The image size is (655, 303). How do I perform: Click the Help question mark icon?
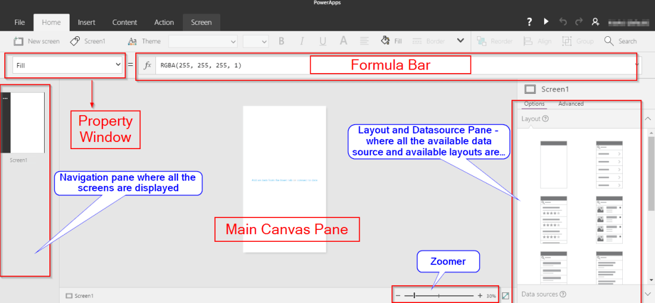529,22
